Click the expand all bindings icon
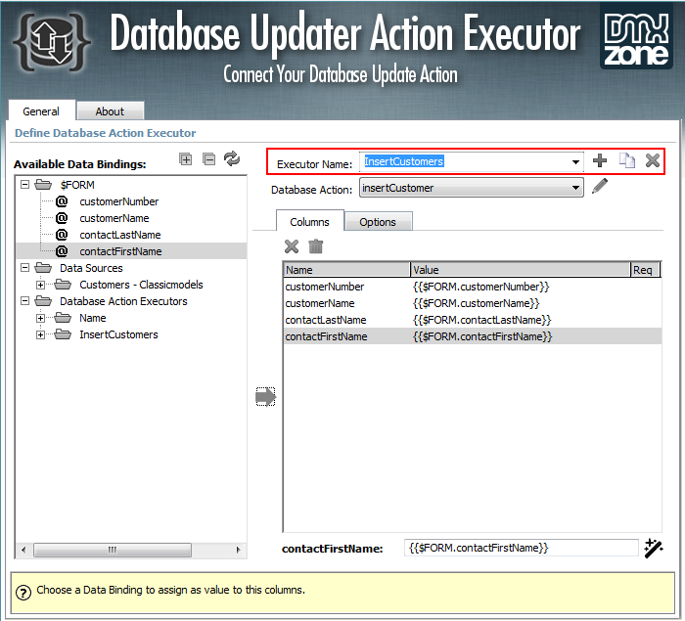 186,159
